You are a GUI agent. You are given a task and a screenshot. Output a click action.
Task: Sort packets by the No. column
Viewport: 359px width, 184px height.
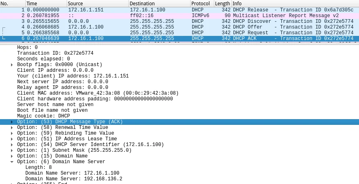13,3
